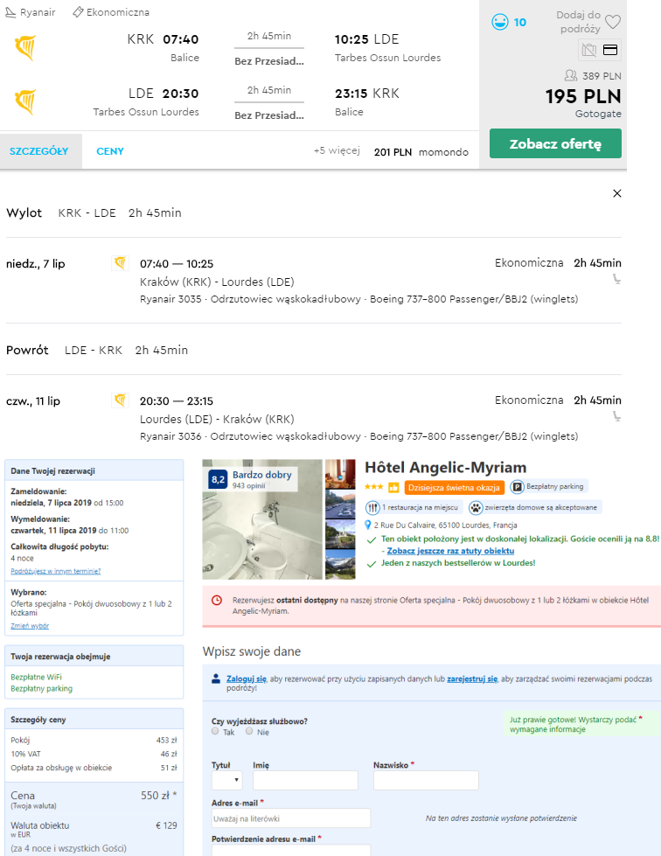This screenshot has height=856, width=661.
Task: Click the heart icon to save trip
Action: (x=613, y=22)
